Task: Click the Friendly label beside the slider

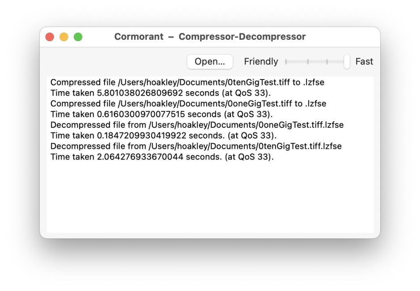Action: (x=261, y=62)
